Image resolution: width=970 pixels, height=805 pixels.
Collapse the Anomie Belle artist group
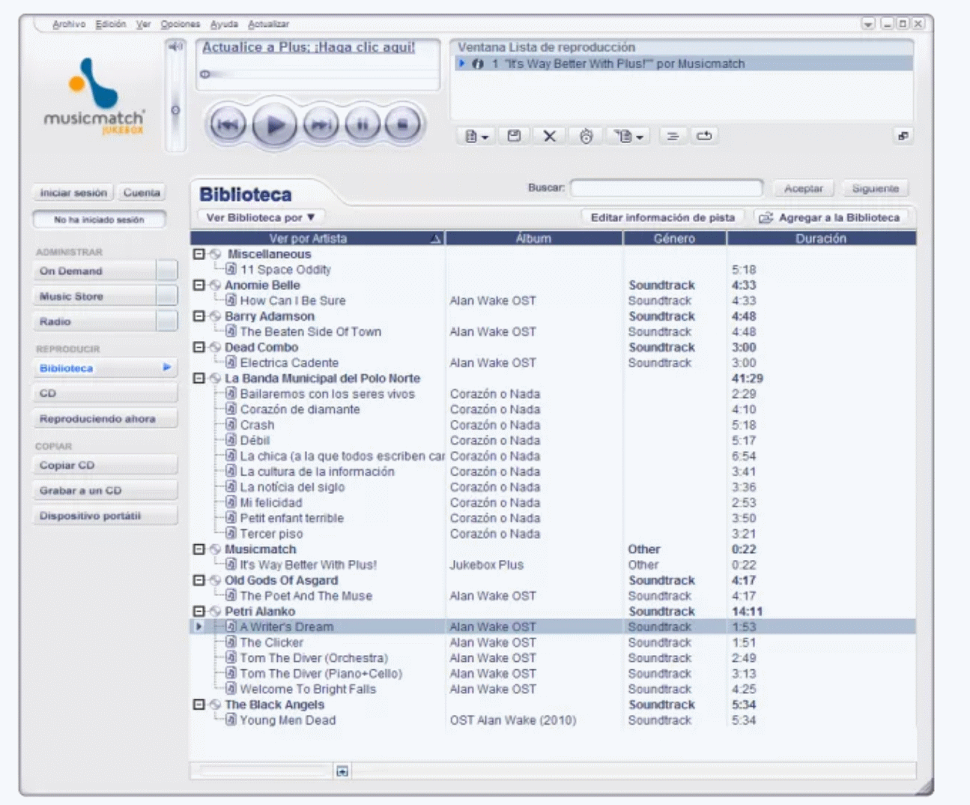click(x=198, y=286)
